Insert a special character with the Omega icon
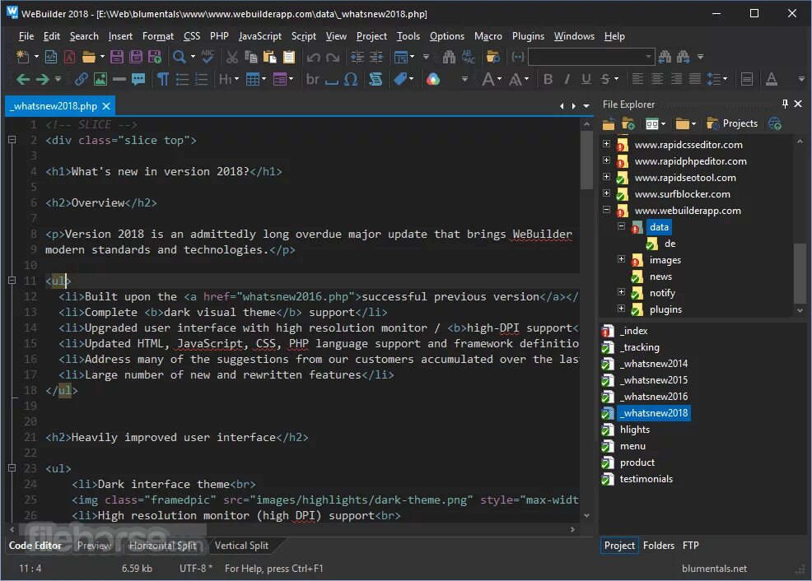Viewport: 812px width, 581px height. [351, 79]
